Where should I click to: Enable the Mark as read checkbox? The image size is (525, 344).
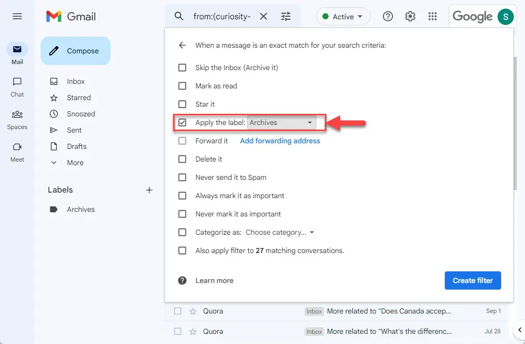click(182, 86)
